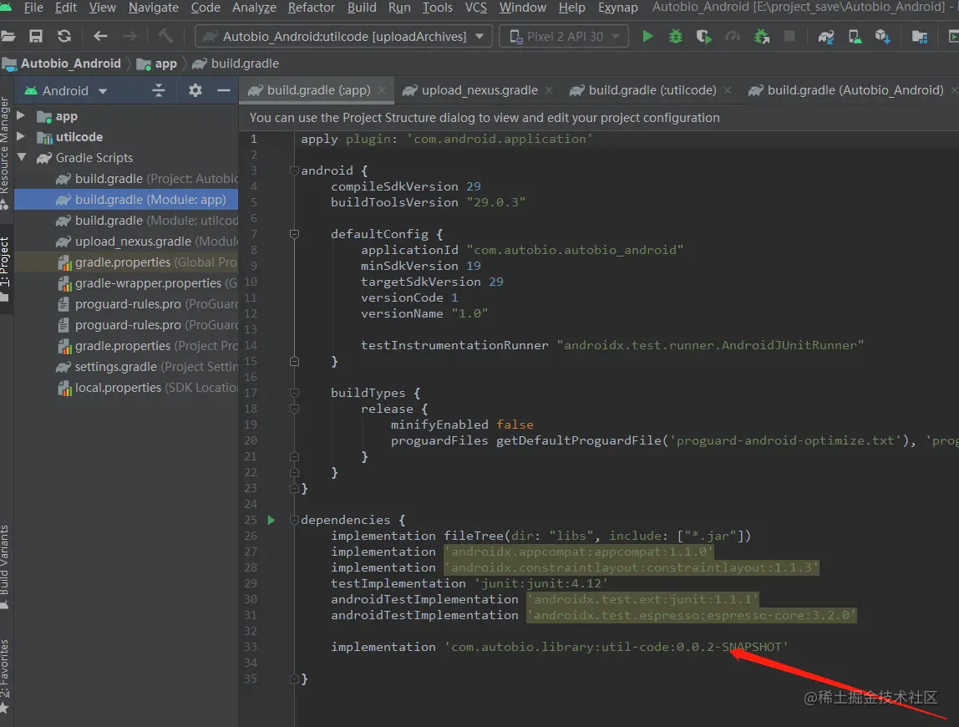Click the Stop square icon
959x727 pixels.
coord(789,37)
